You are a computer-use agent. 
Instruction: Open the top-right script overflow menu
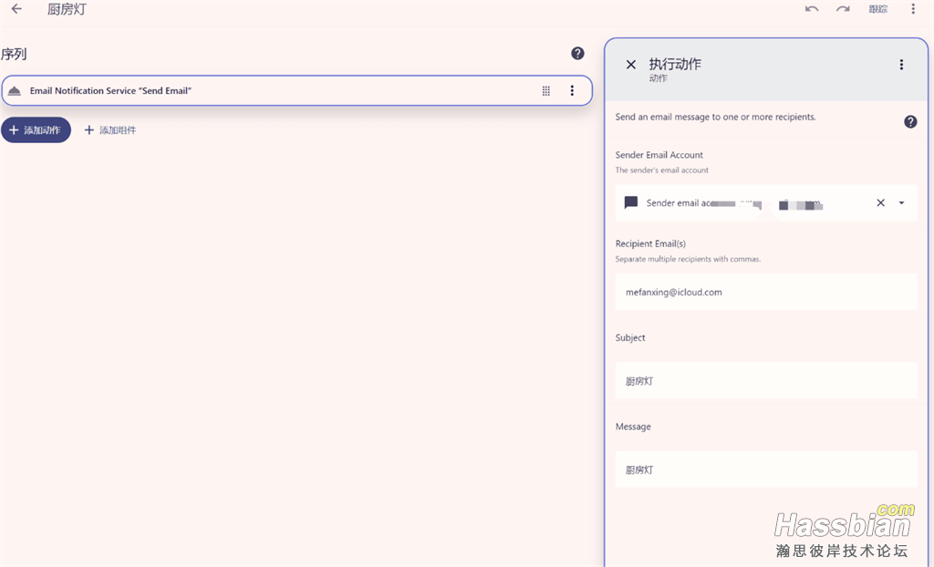pyautogui.click(x=913, y=9)
